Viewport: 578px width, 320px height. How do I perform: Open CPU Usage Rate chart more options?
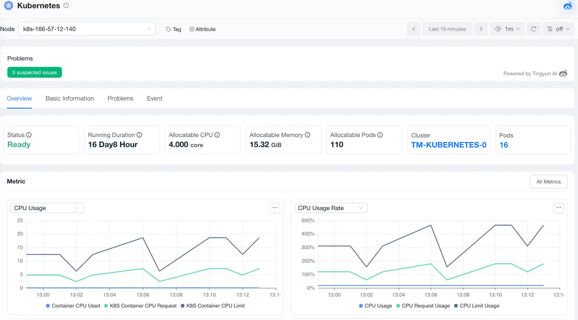(558, 208)
